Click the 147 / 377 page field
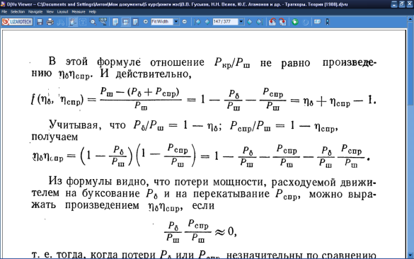The image size is (414, 259). click(225, 22)
